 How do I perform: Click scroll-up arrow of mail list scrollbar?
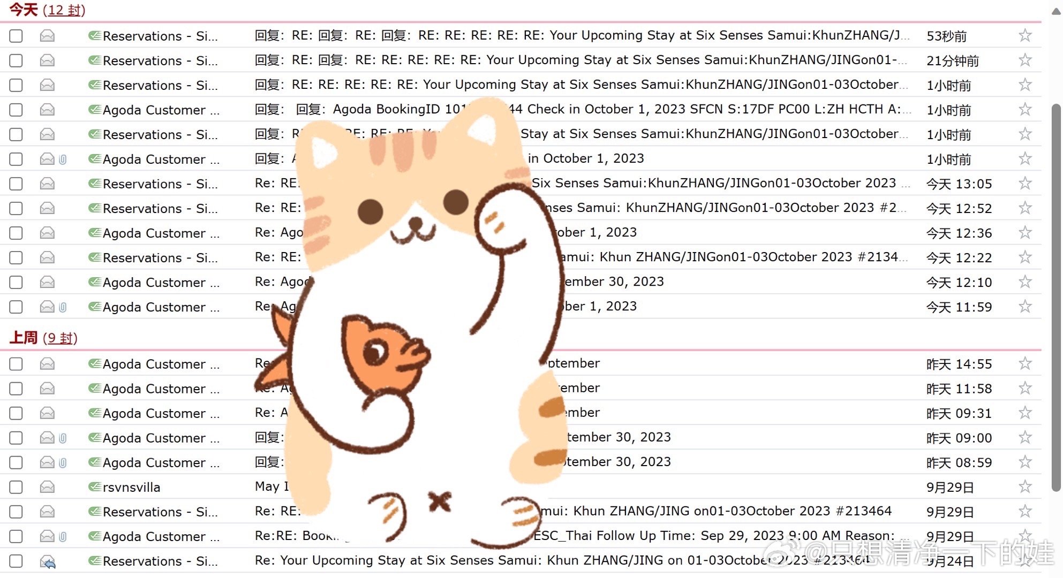[x=1056, y=11]
